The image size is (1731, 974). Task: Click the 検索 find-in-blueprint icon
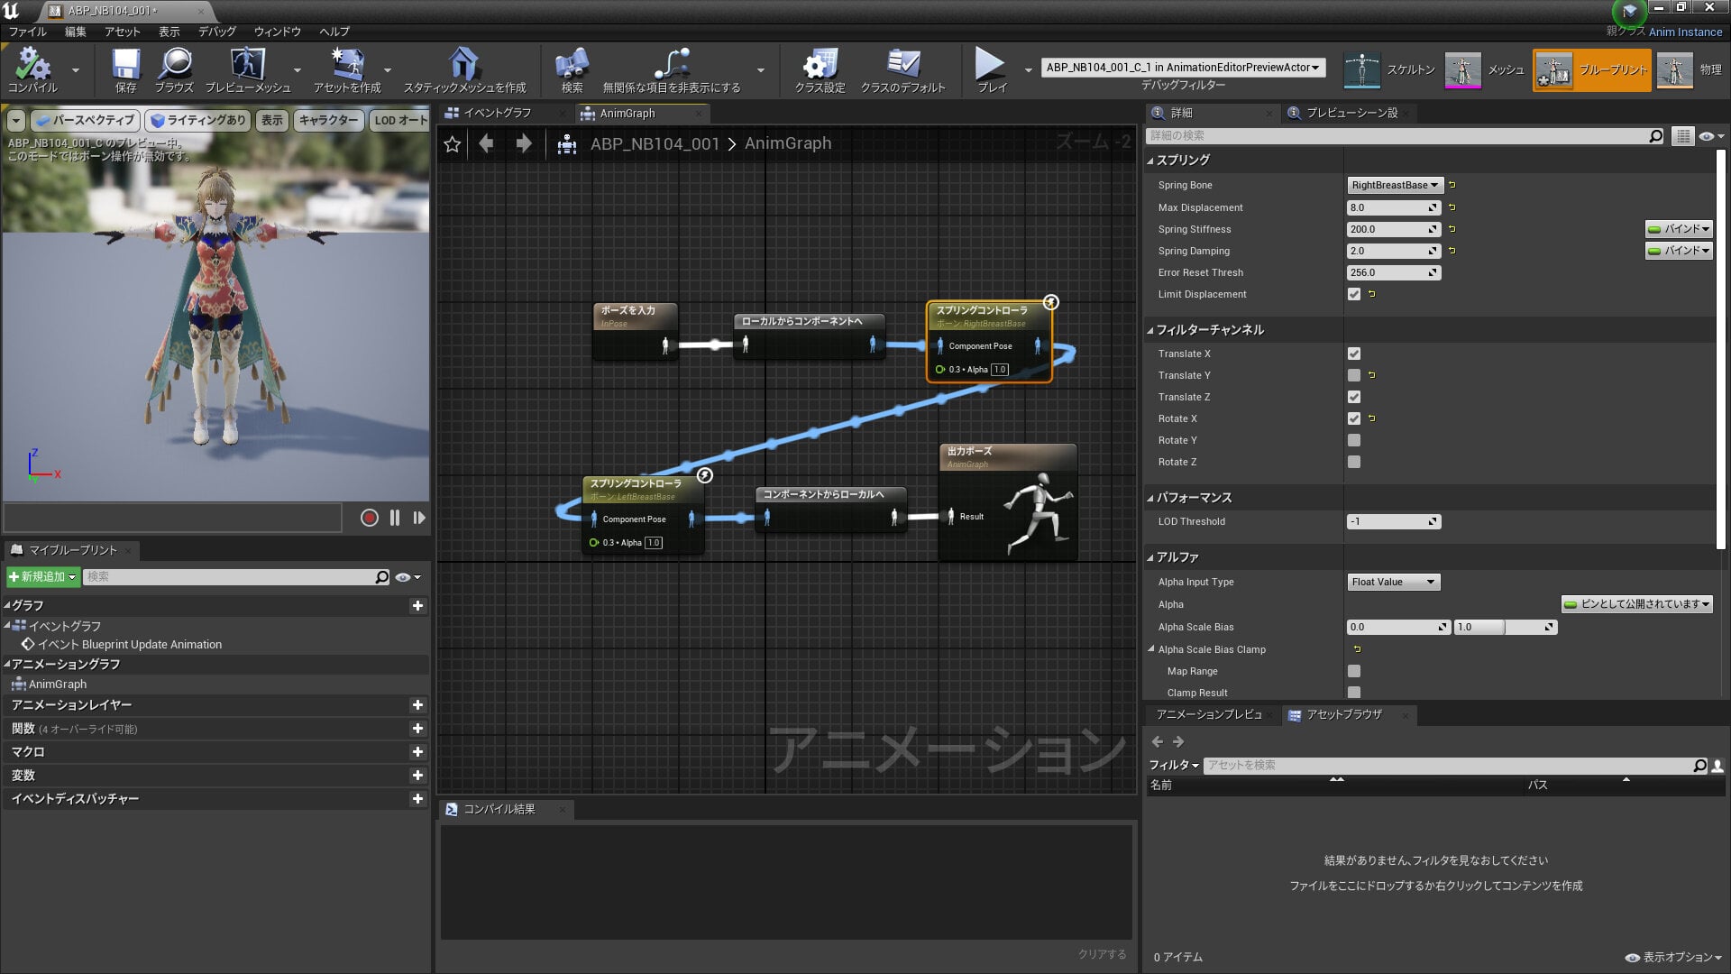point(572,65)
